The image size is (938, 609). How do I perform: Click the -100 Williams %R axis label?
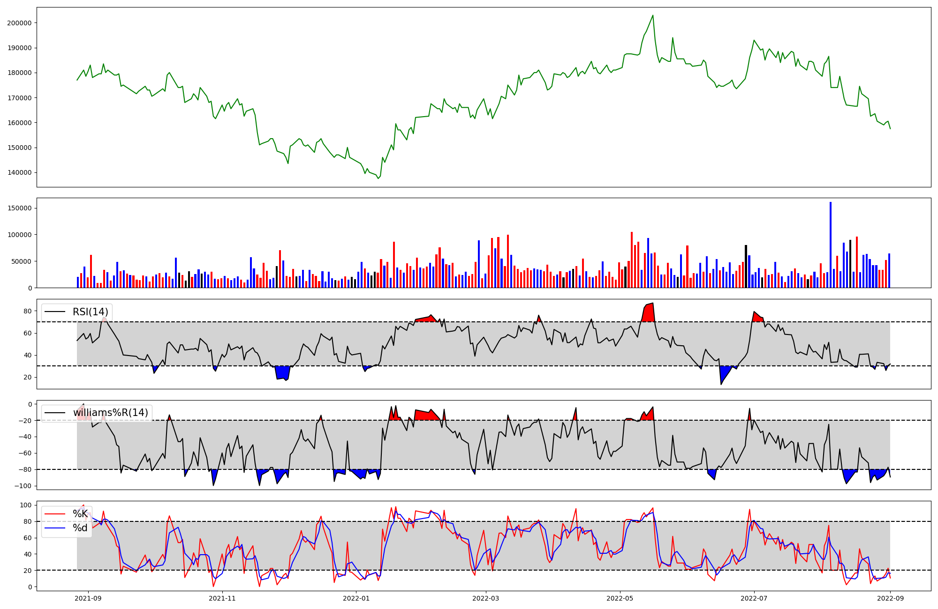tap(23, 486)
